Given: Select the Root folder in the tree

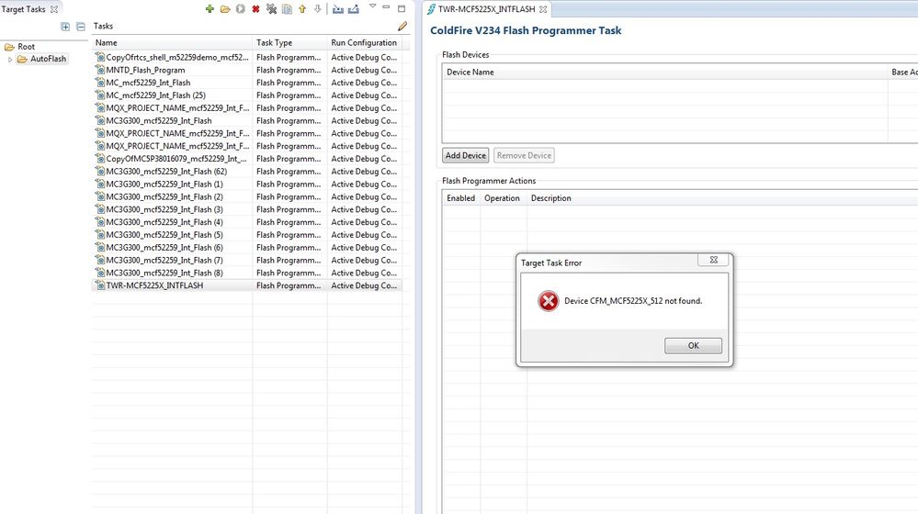Looking at the screenshot, I should tap(26, 47).
